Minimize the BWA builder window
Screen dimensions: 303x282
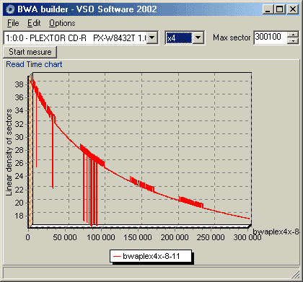click(x=268, y=9)
